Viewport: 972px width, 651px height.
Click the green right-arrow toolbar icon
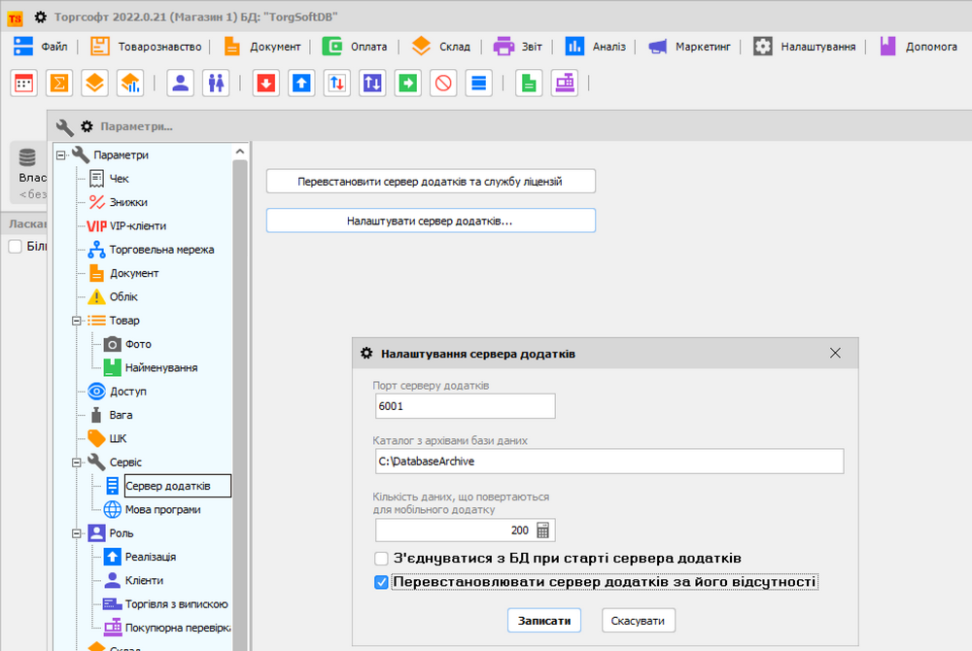tap(408, 84)
